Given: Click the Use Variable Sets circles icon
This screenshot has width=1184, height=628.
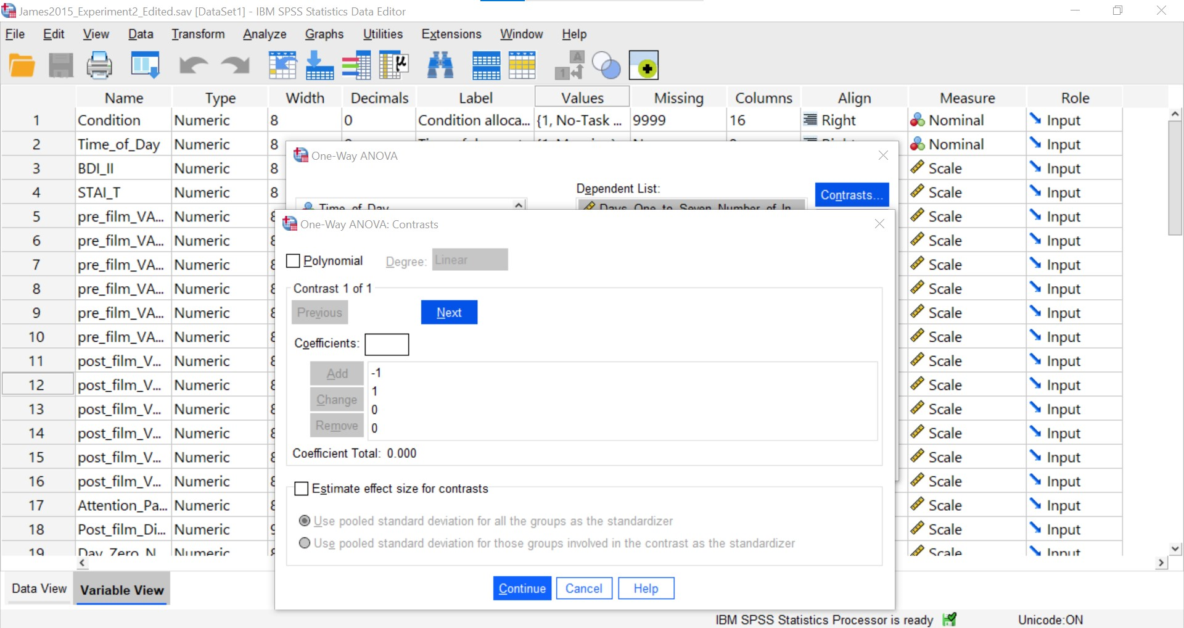Looking at the screenshot, I should coord(606,65).
